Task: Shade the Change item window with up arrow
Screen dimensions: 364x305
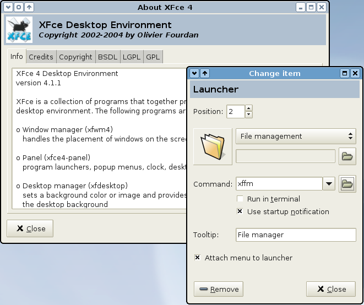Action: click(205, 73)
